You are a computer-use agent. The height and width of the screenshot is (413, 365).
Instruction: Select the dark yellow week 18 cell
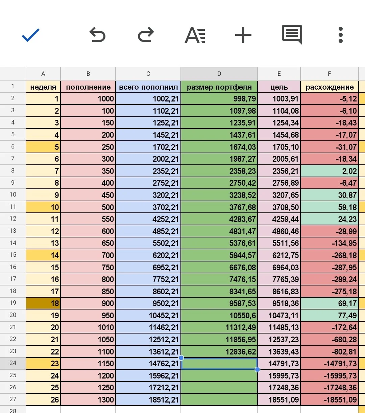(43, 303)
